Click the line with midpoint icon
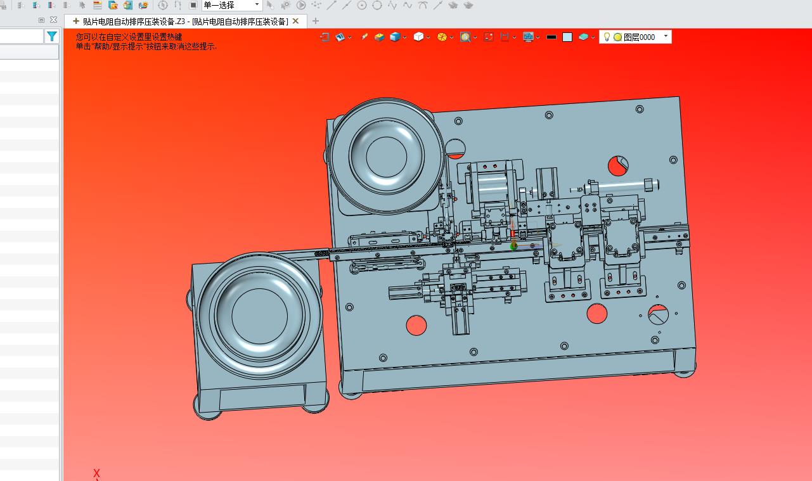The image size is (812, 481). (347, 5)
